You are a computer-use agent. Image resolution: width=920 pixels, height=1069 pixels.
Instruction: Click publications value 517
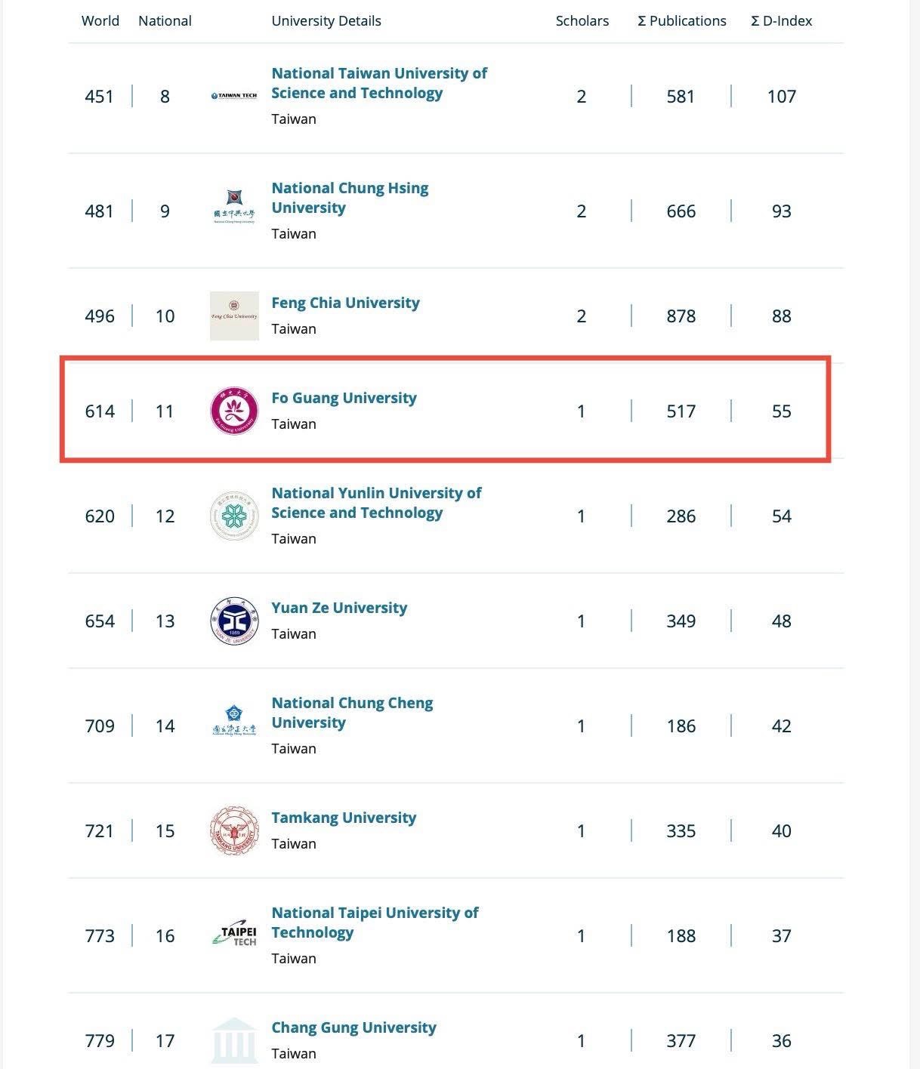[681, 411]
